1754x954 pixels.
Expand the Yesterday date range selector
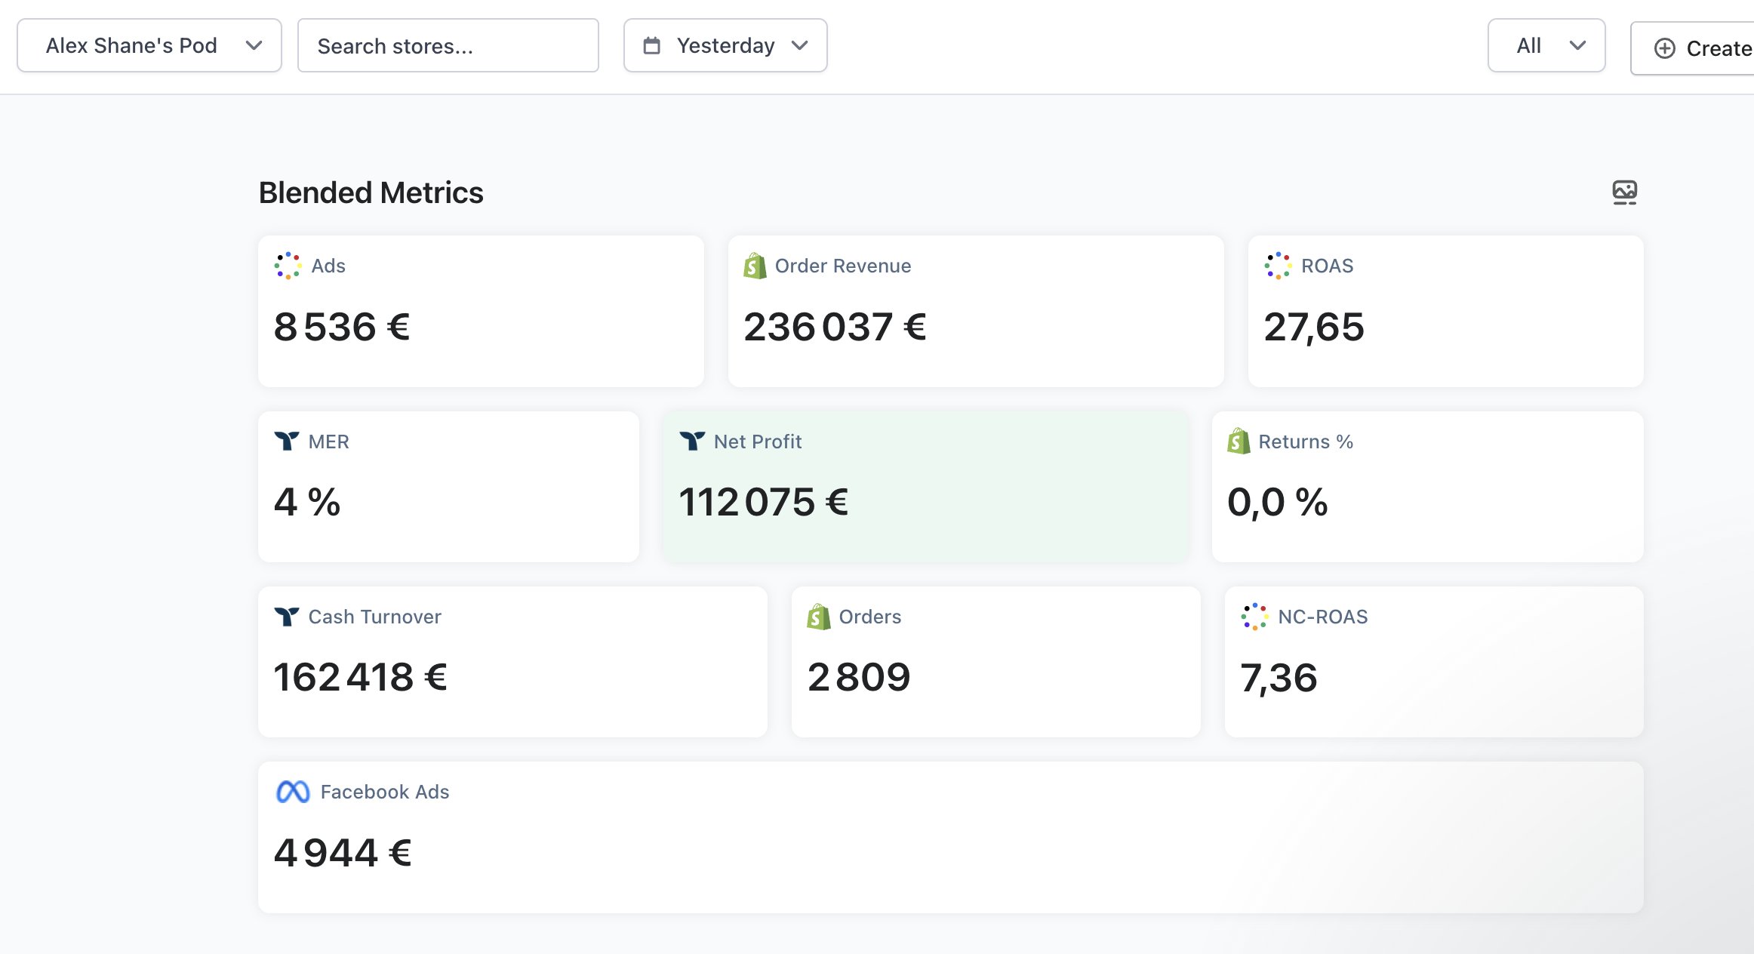(x=725, y=46)
